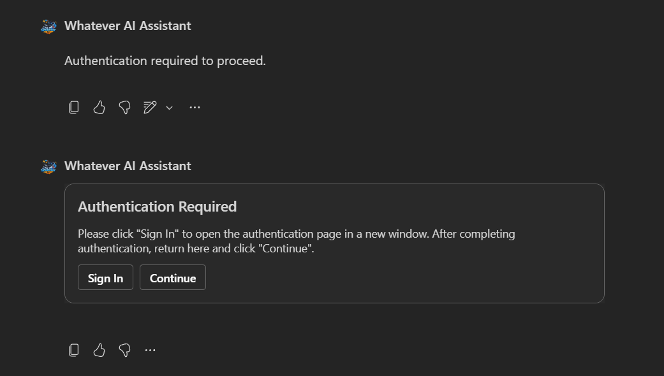Click the avatar of the first assistant message
Screen dimensions: 664x376
(x=48, y=26)
